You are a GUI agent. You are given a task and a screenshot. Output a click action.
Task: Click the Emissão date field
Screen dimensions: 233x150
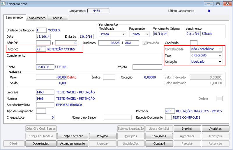[86, 37]
